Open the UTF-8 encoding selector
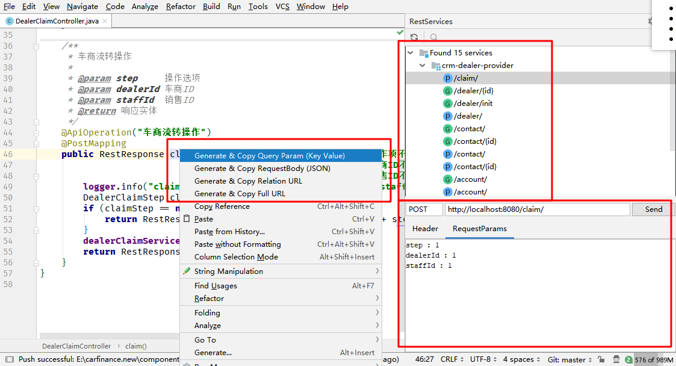Image resolution: width=676 pixels, height=366 pixels. pos(483,359)
